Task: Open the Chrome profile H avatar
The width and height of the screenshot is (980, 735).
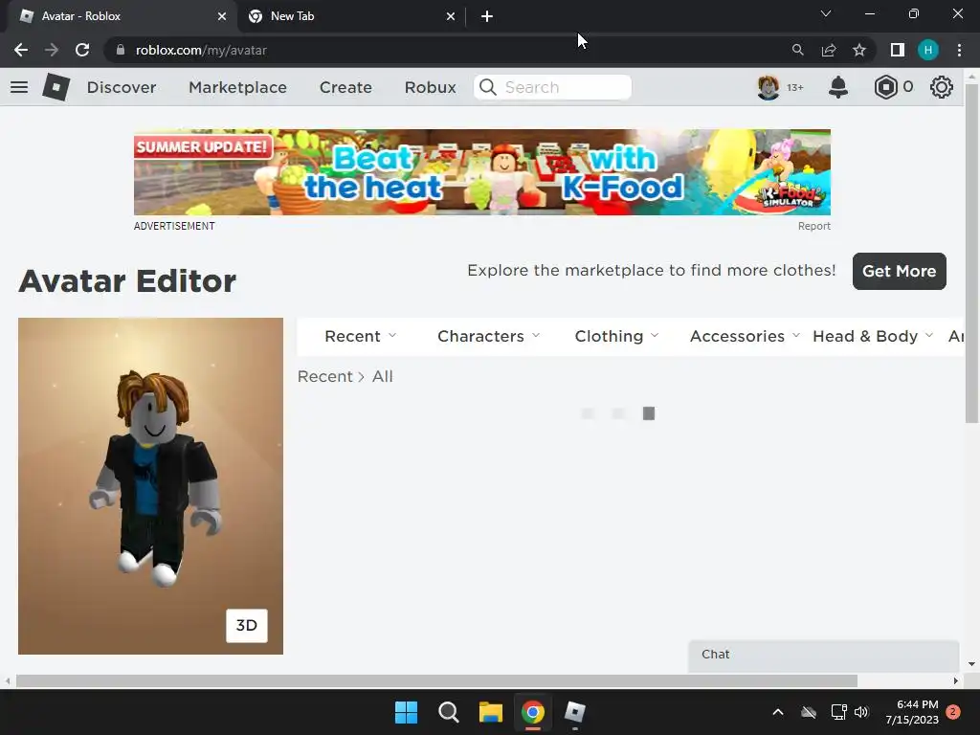Action: pyautogui.click(x=928, y=50)
